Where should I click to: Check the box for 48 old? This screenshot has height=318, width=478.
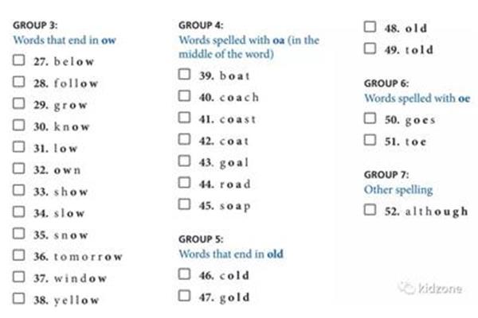click(370, 26)
